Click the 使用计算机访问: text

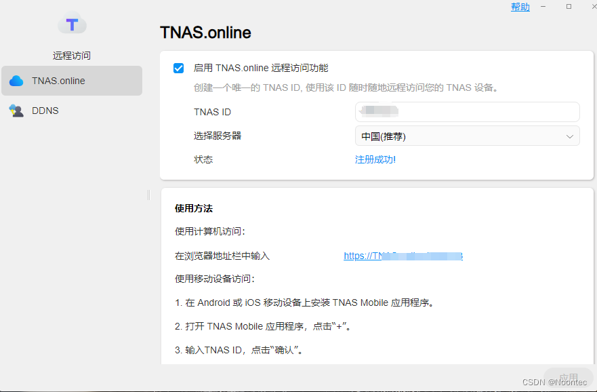click(210, 232)
